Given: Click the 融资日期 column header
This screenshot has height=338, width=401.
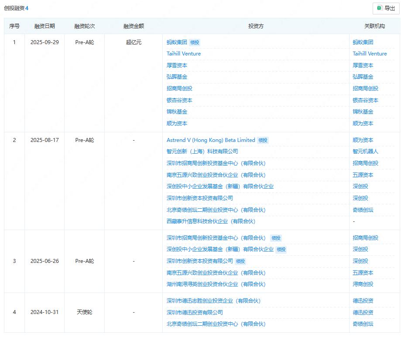Looking at the screenshot, I should coord(45,26).
